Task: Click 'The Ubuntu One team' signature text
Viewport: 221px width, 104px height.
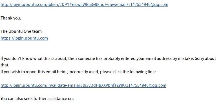Action: 21,31
